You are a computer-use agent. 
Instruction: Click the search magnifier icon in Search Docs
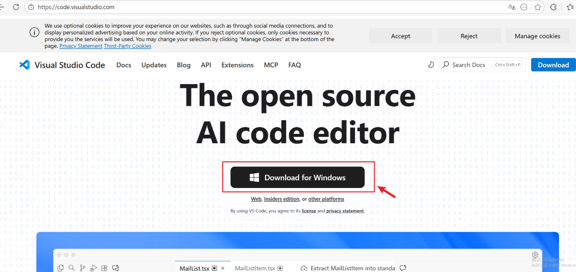point(446,65)
